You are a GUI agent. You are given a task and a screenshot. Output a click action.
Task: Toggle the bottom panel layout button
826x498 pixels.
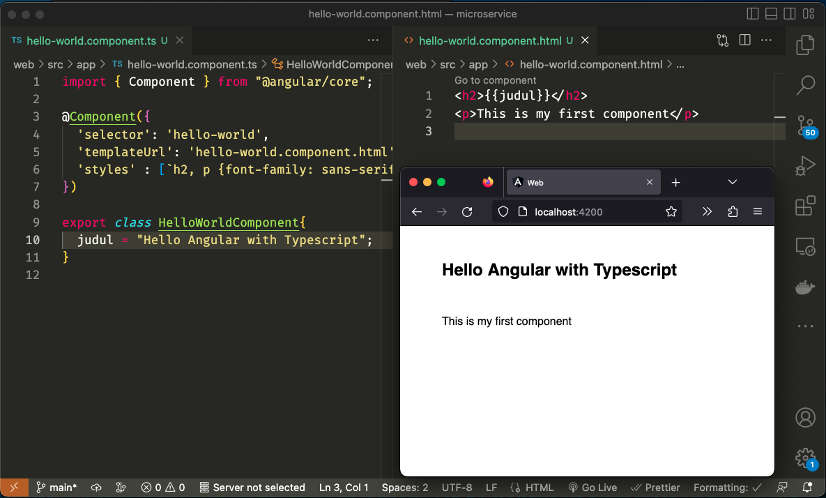[x=772, y=14]
